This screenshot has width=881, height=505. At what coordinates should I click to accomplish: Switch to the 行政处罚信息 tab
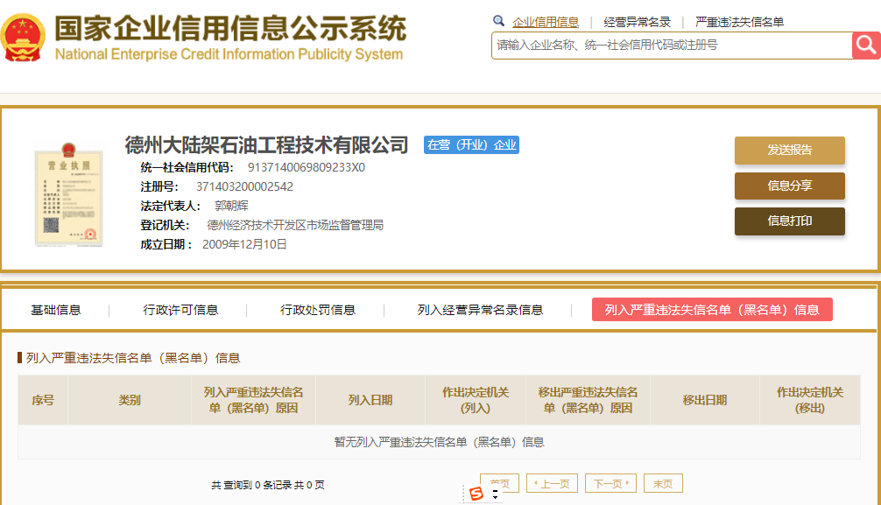317,310
